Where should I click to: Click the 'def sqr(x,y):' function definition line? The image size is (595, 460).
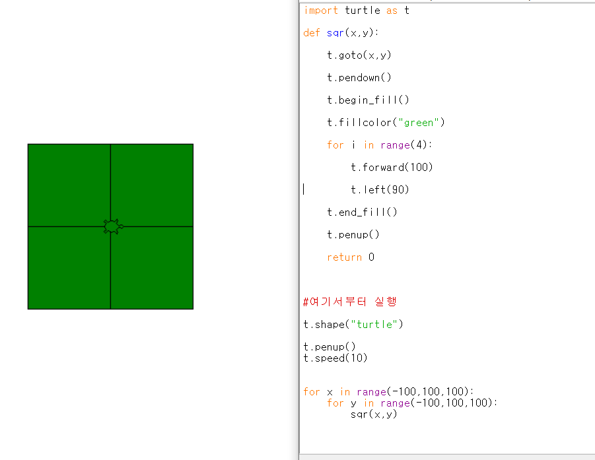[341, 32]
